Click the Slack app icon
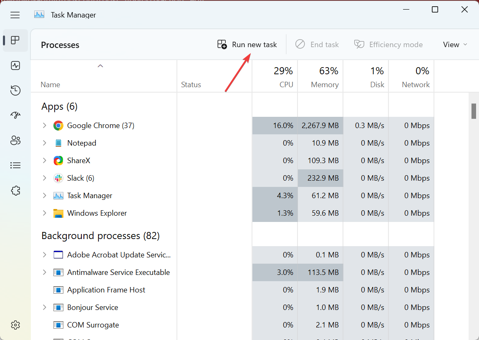The image size is (479, 340). (58, 178)
